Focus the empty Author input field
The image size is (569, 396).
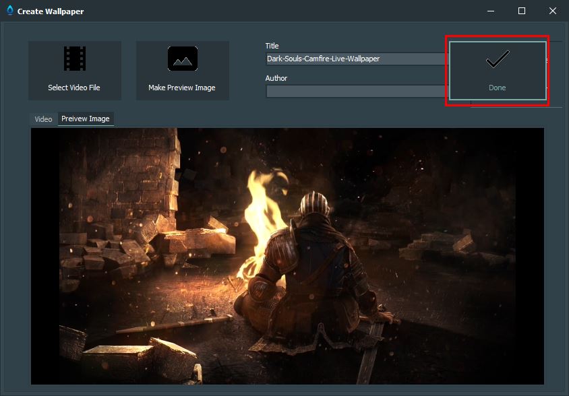coord(357,92)
